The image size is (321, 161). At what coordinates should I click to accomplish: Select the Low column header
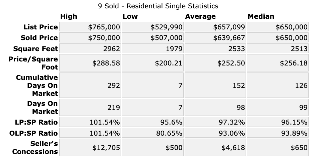point(130,16)
